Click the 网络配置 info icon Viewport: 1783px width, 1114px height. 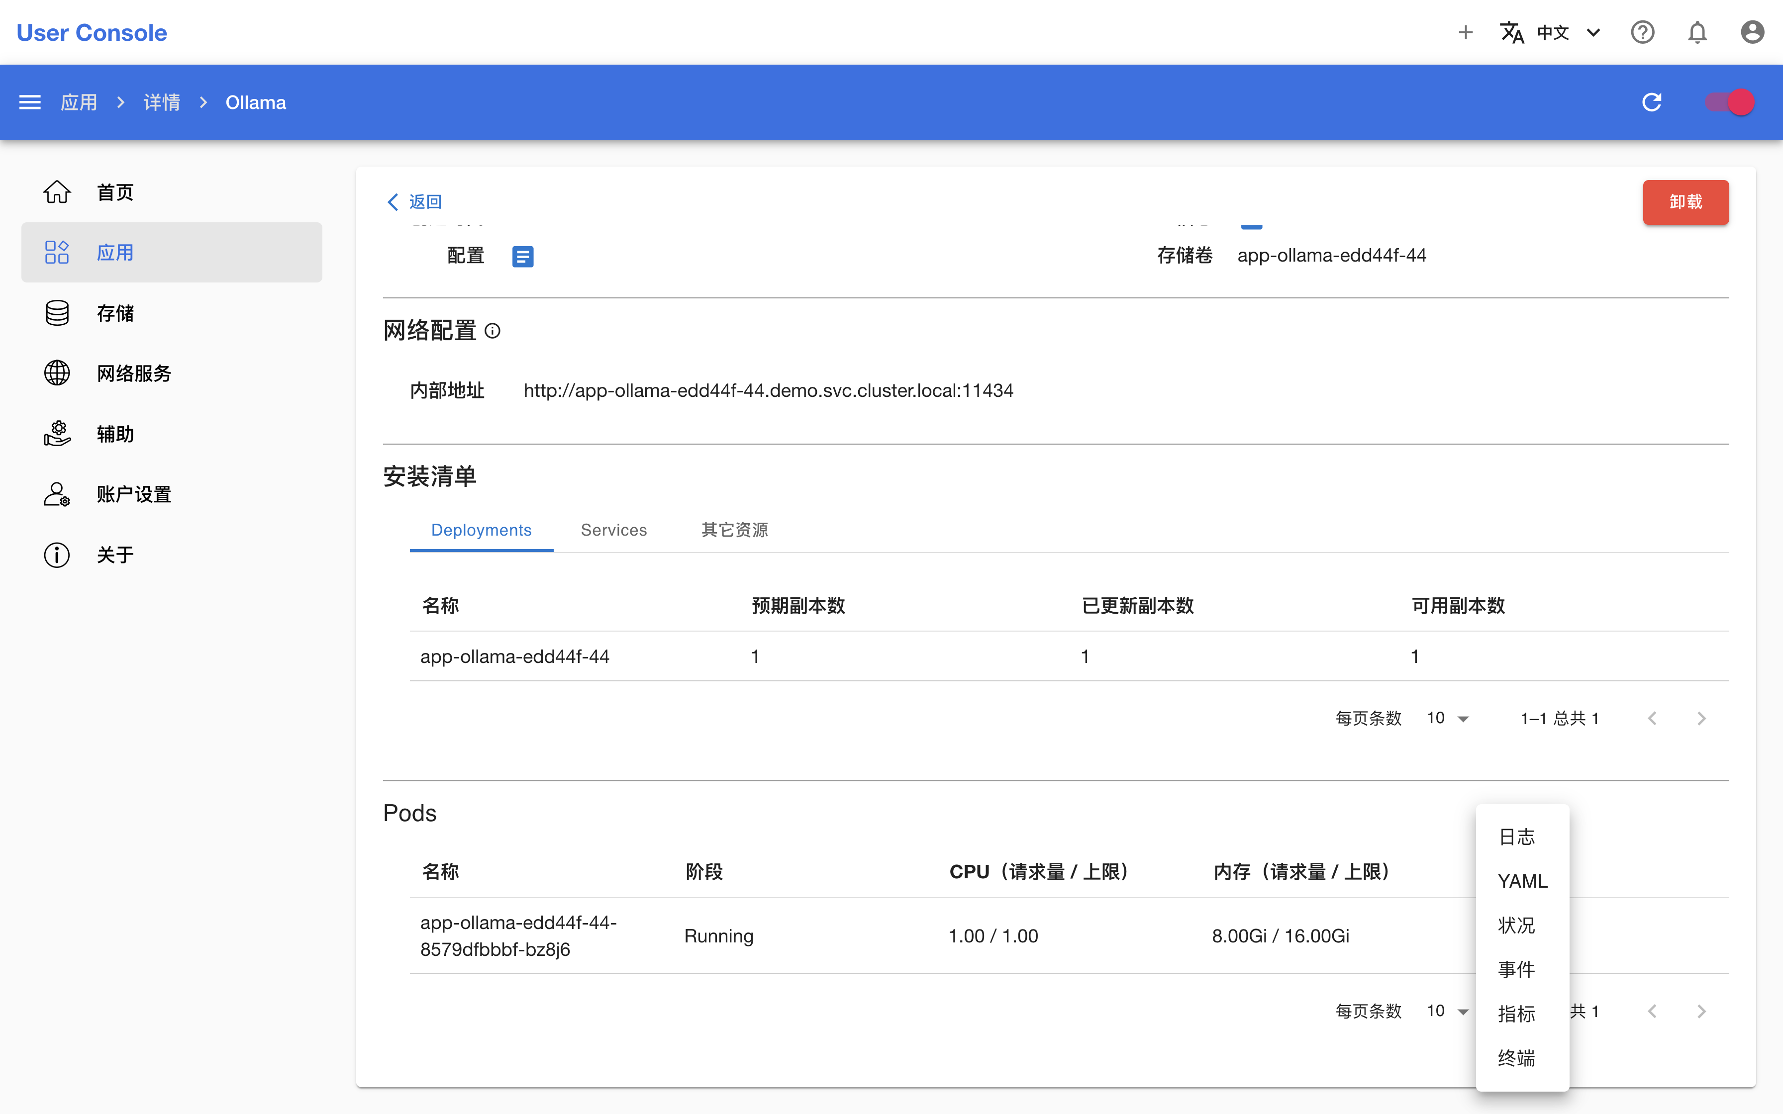[493, 332]
